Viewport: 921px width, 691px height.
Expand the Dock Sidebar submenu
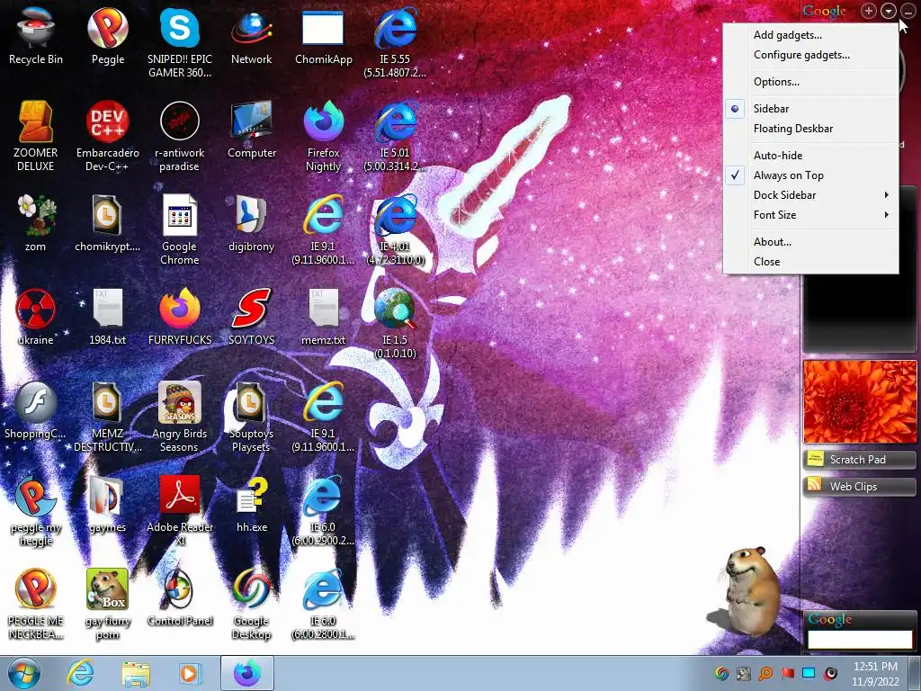coord(810,195)
